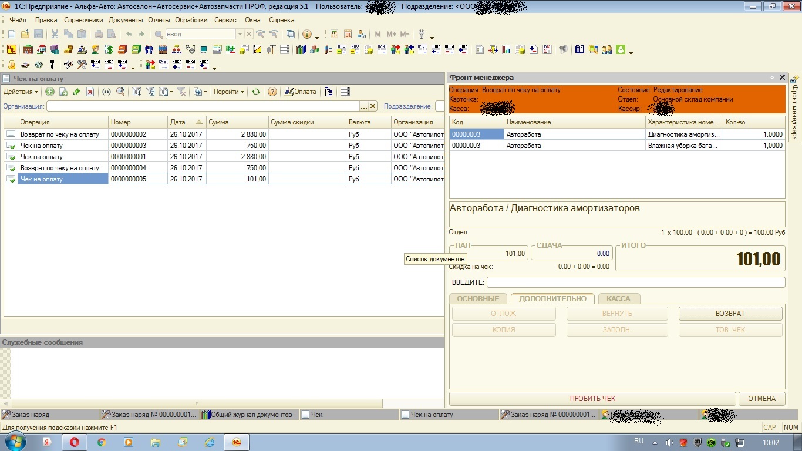This screenshot has height=451, width=802.
Task: Switch to the КАССА tab
Action: click(x=618, y=298)
